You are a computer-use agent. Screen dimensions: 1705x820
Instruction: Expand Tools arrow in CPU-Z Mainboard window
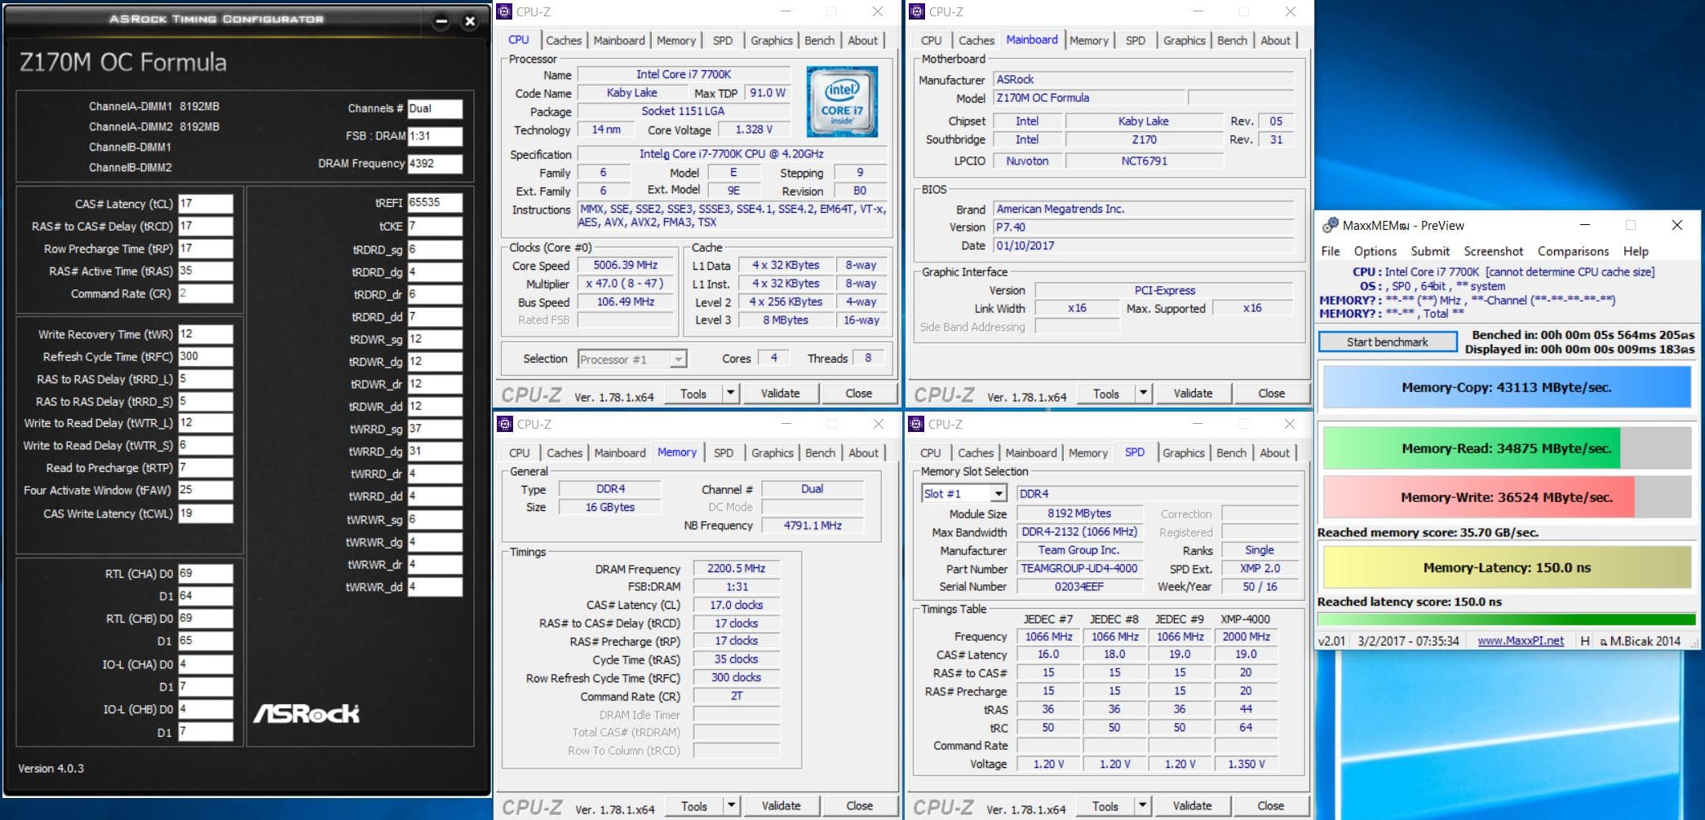(x=1143, y=394)
